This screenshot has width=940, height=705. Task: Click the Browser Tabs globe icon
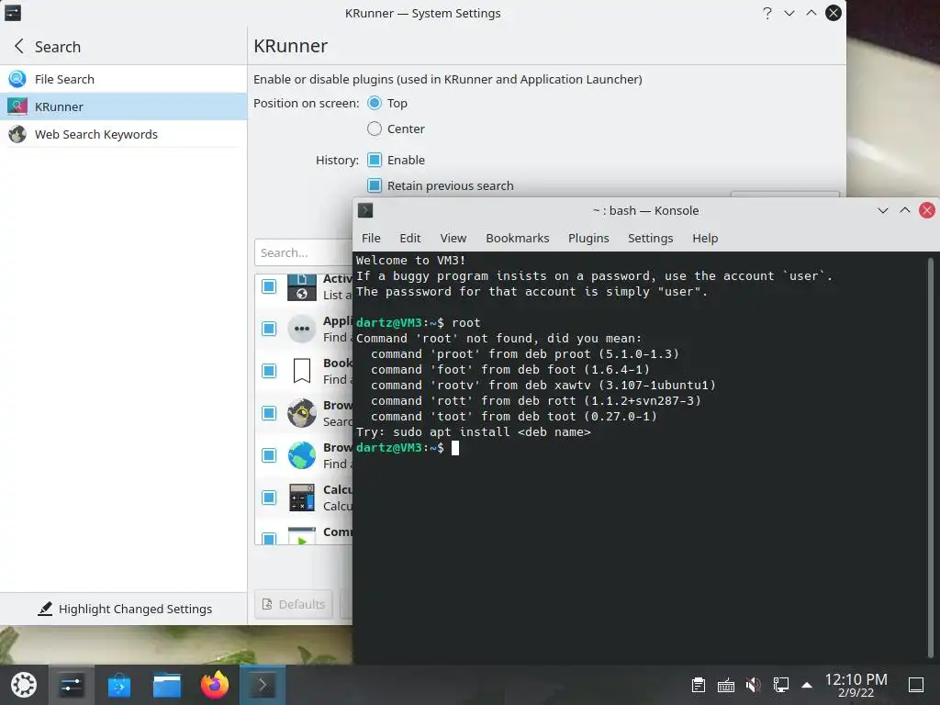click(x=301, y=455)
